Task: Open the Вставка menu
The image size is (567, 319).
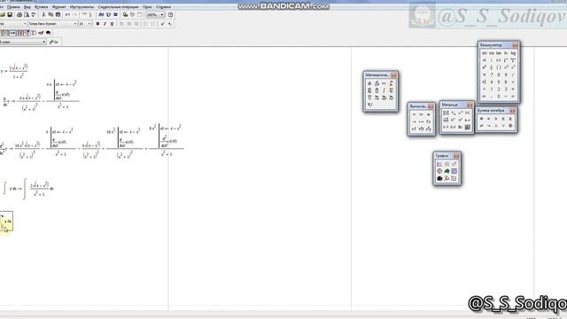Action: coord(42,7)
